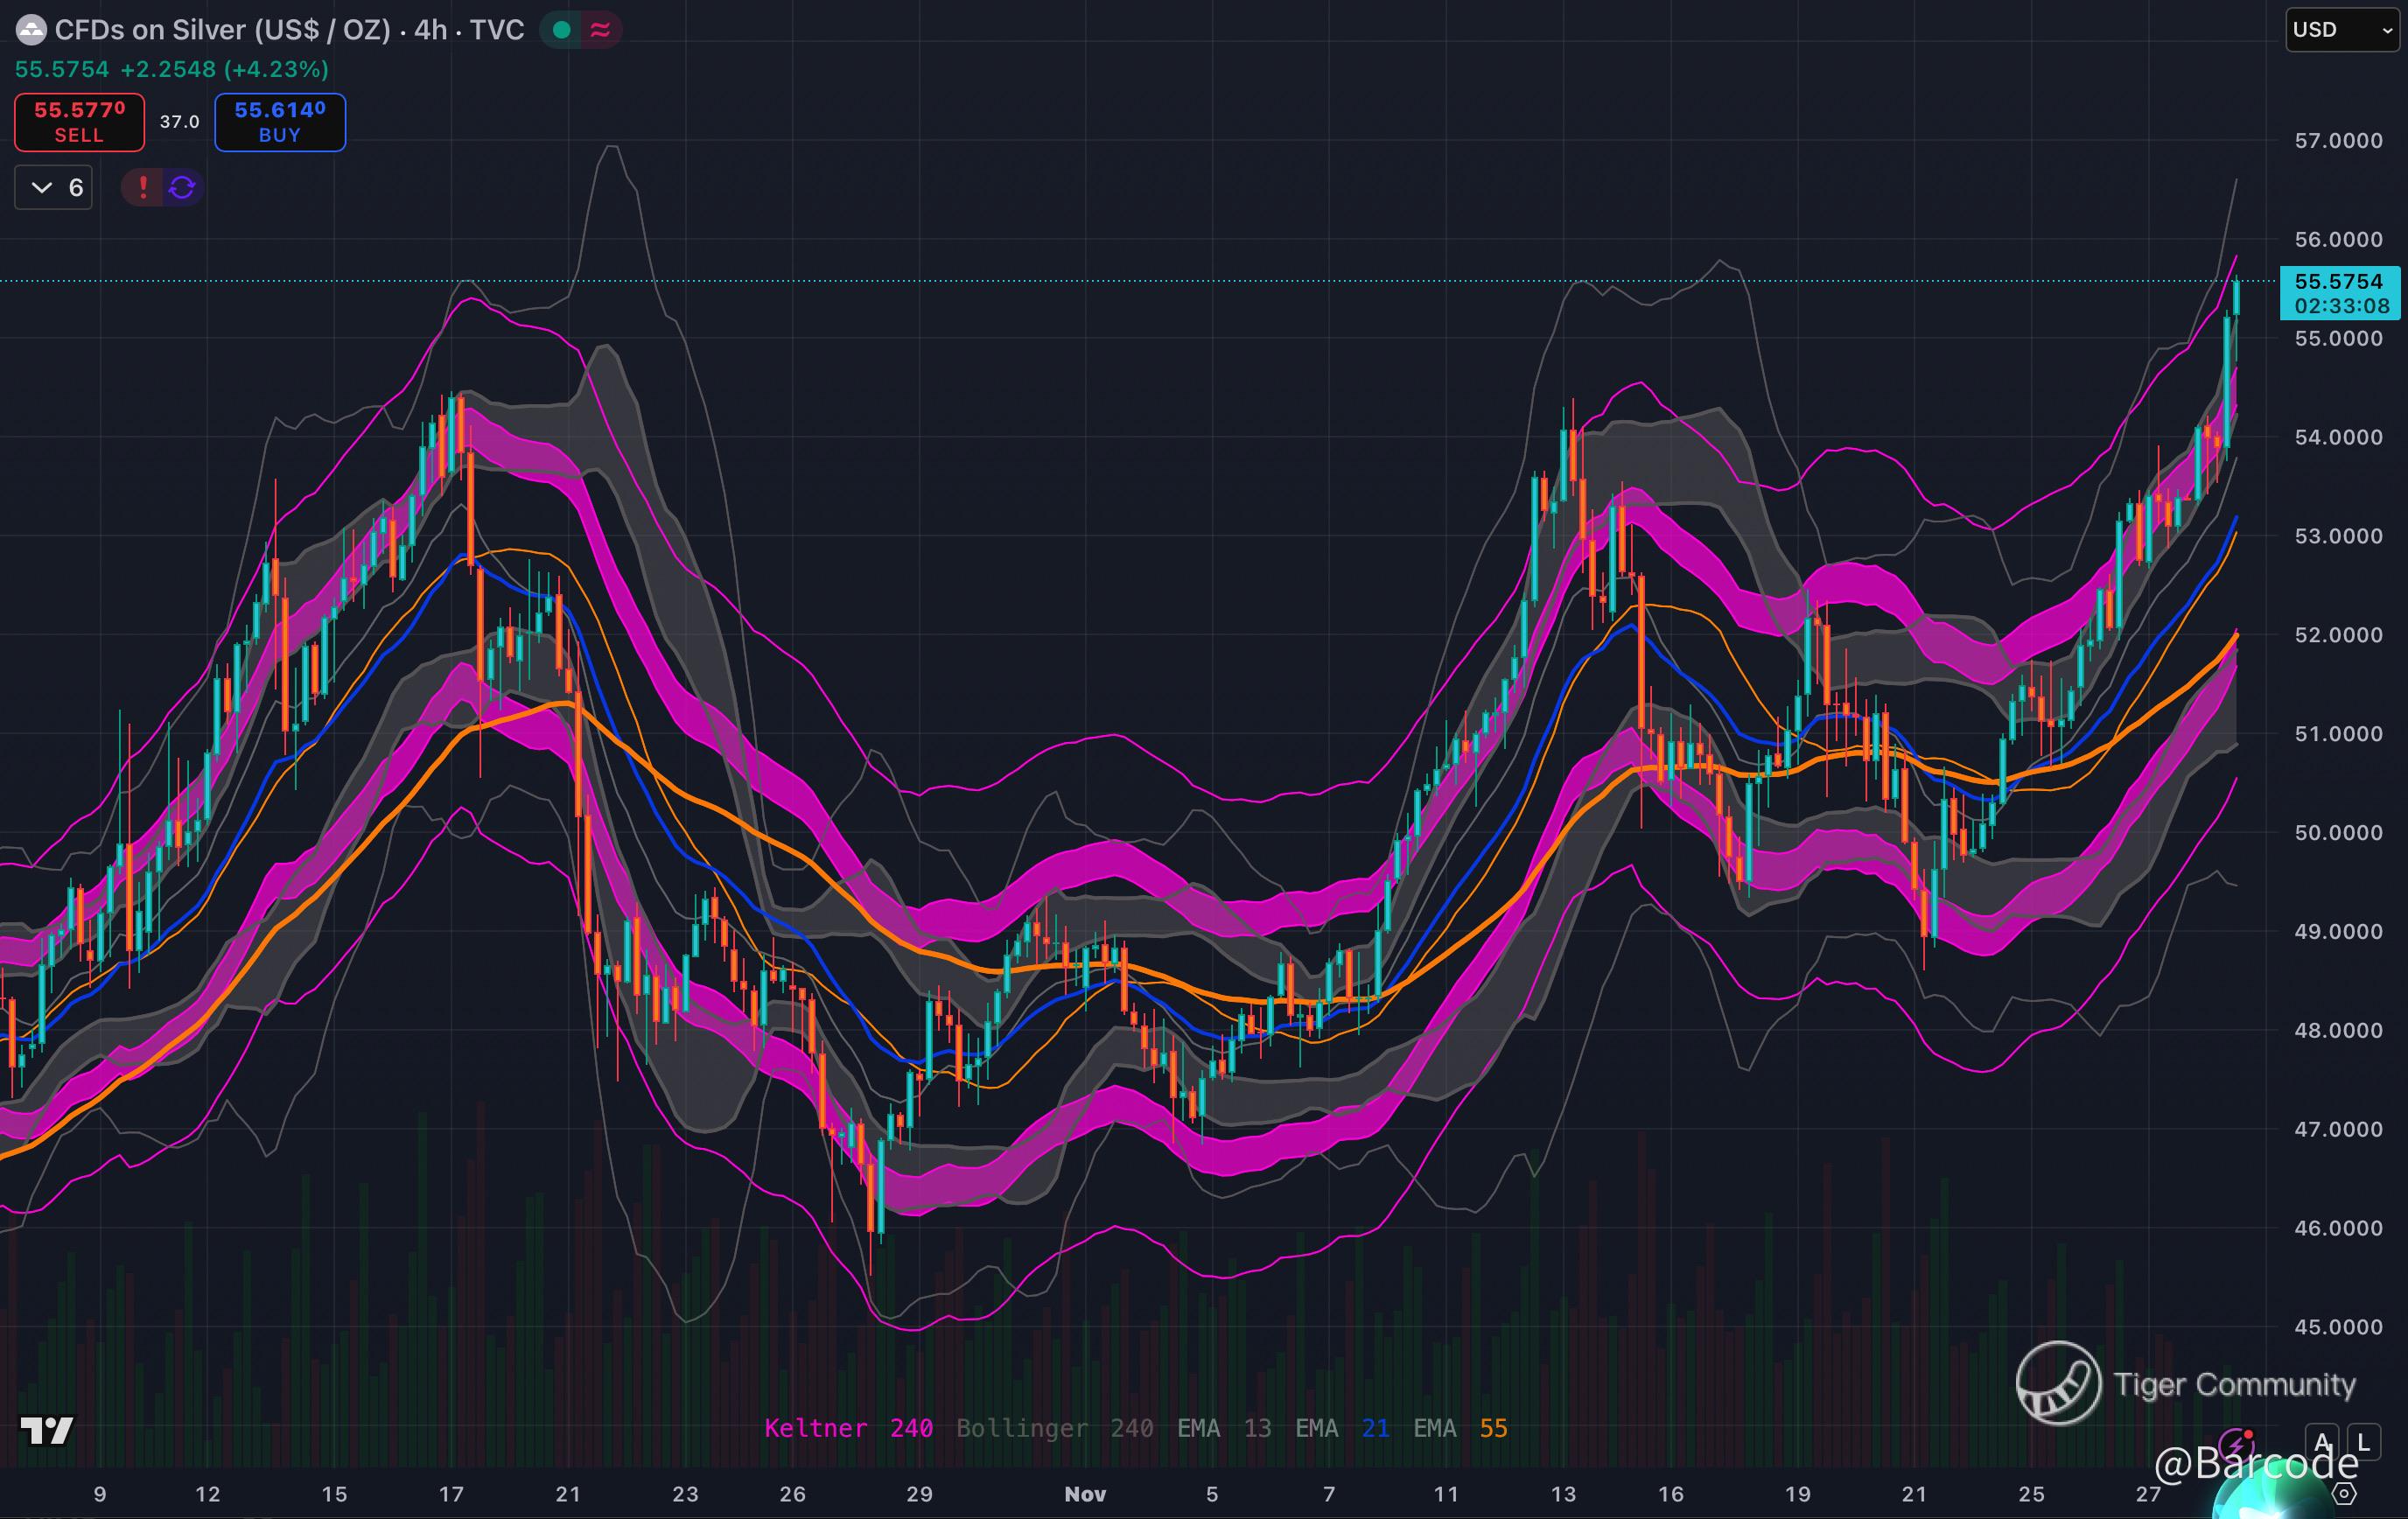Click the 4h timeframe label in title

click(431, 30)
